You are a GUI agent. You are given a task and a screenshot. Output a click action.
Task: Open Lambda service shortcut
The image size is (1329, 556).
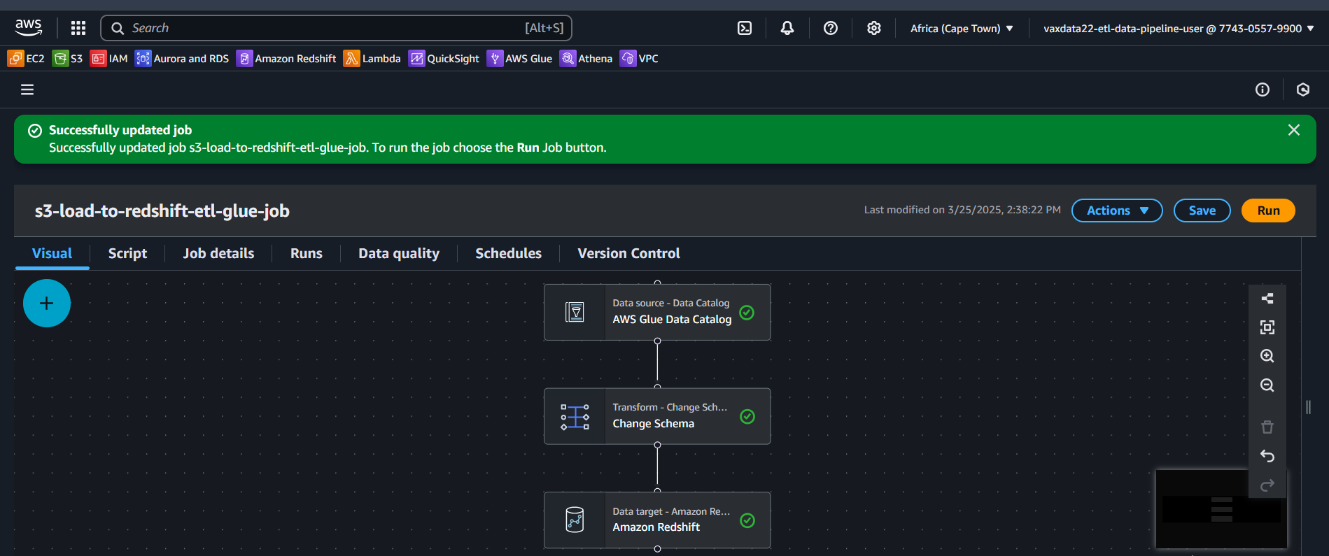(x=372, y=59)
